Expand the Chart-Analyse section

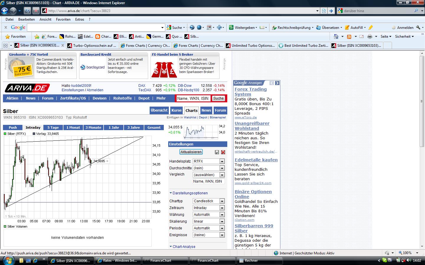click(x=182, y=247)
